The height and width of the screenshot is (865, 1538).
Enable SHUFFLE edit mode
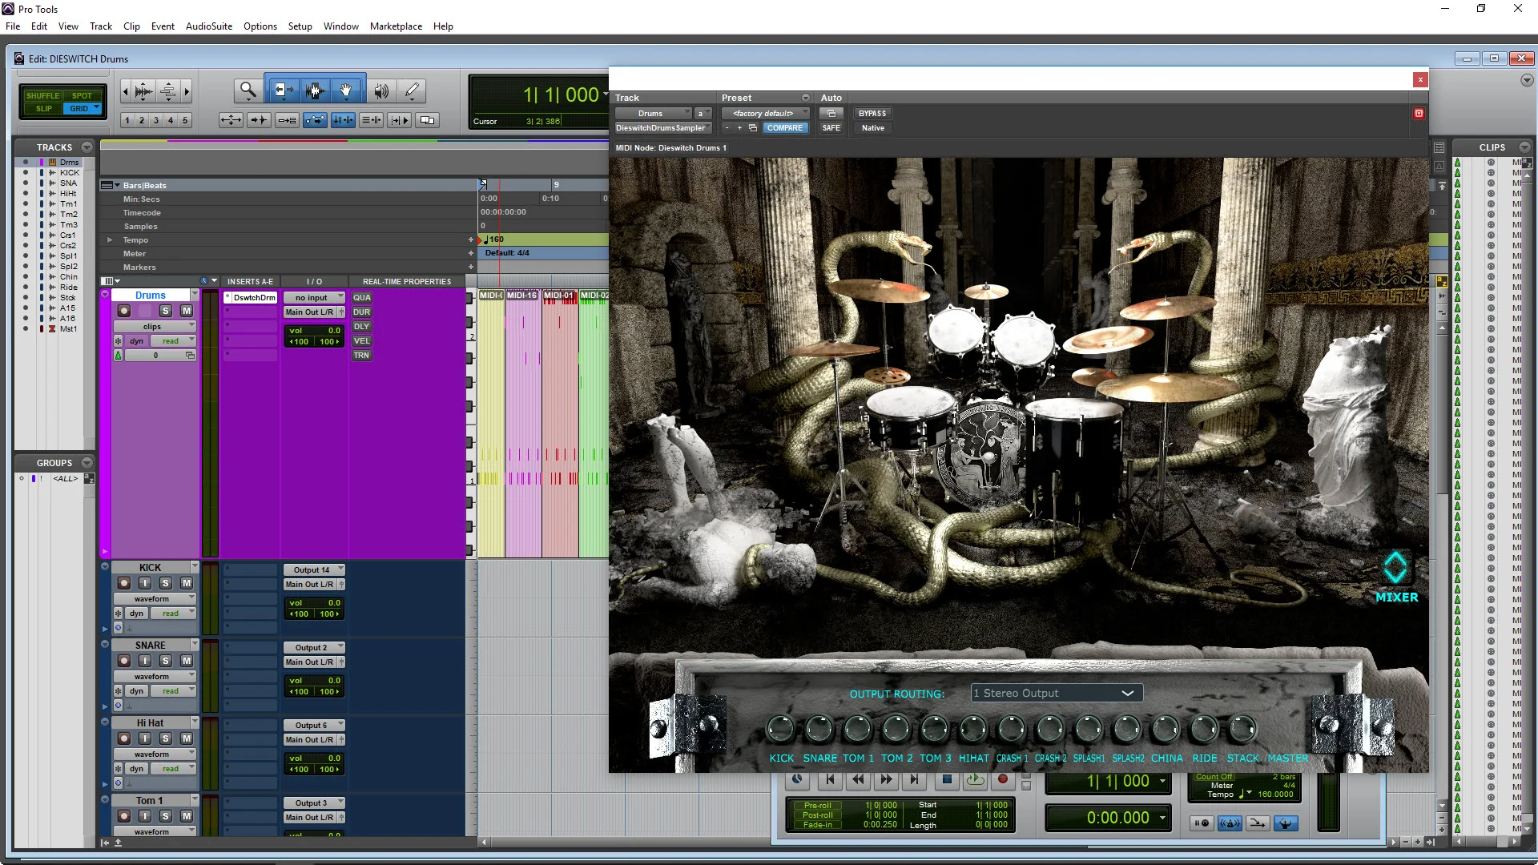(x=43, y=95)
